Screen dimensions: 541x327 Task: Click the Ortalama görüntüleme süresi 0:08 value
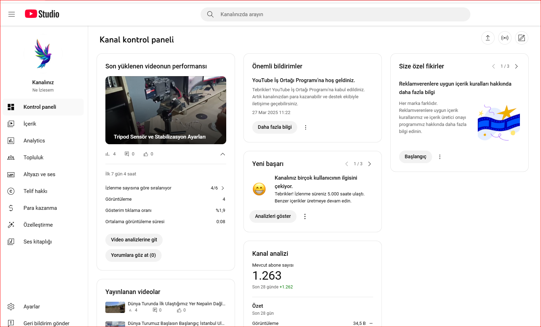(221, 222)
